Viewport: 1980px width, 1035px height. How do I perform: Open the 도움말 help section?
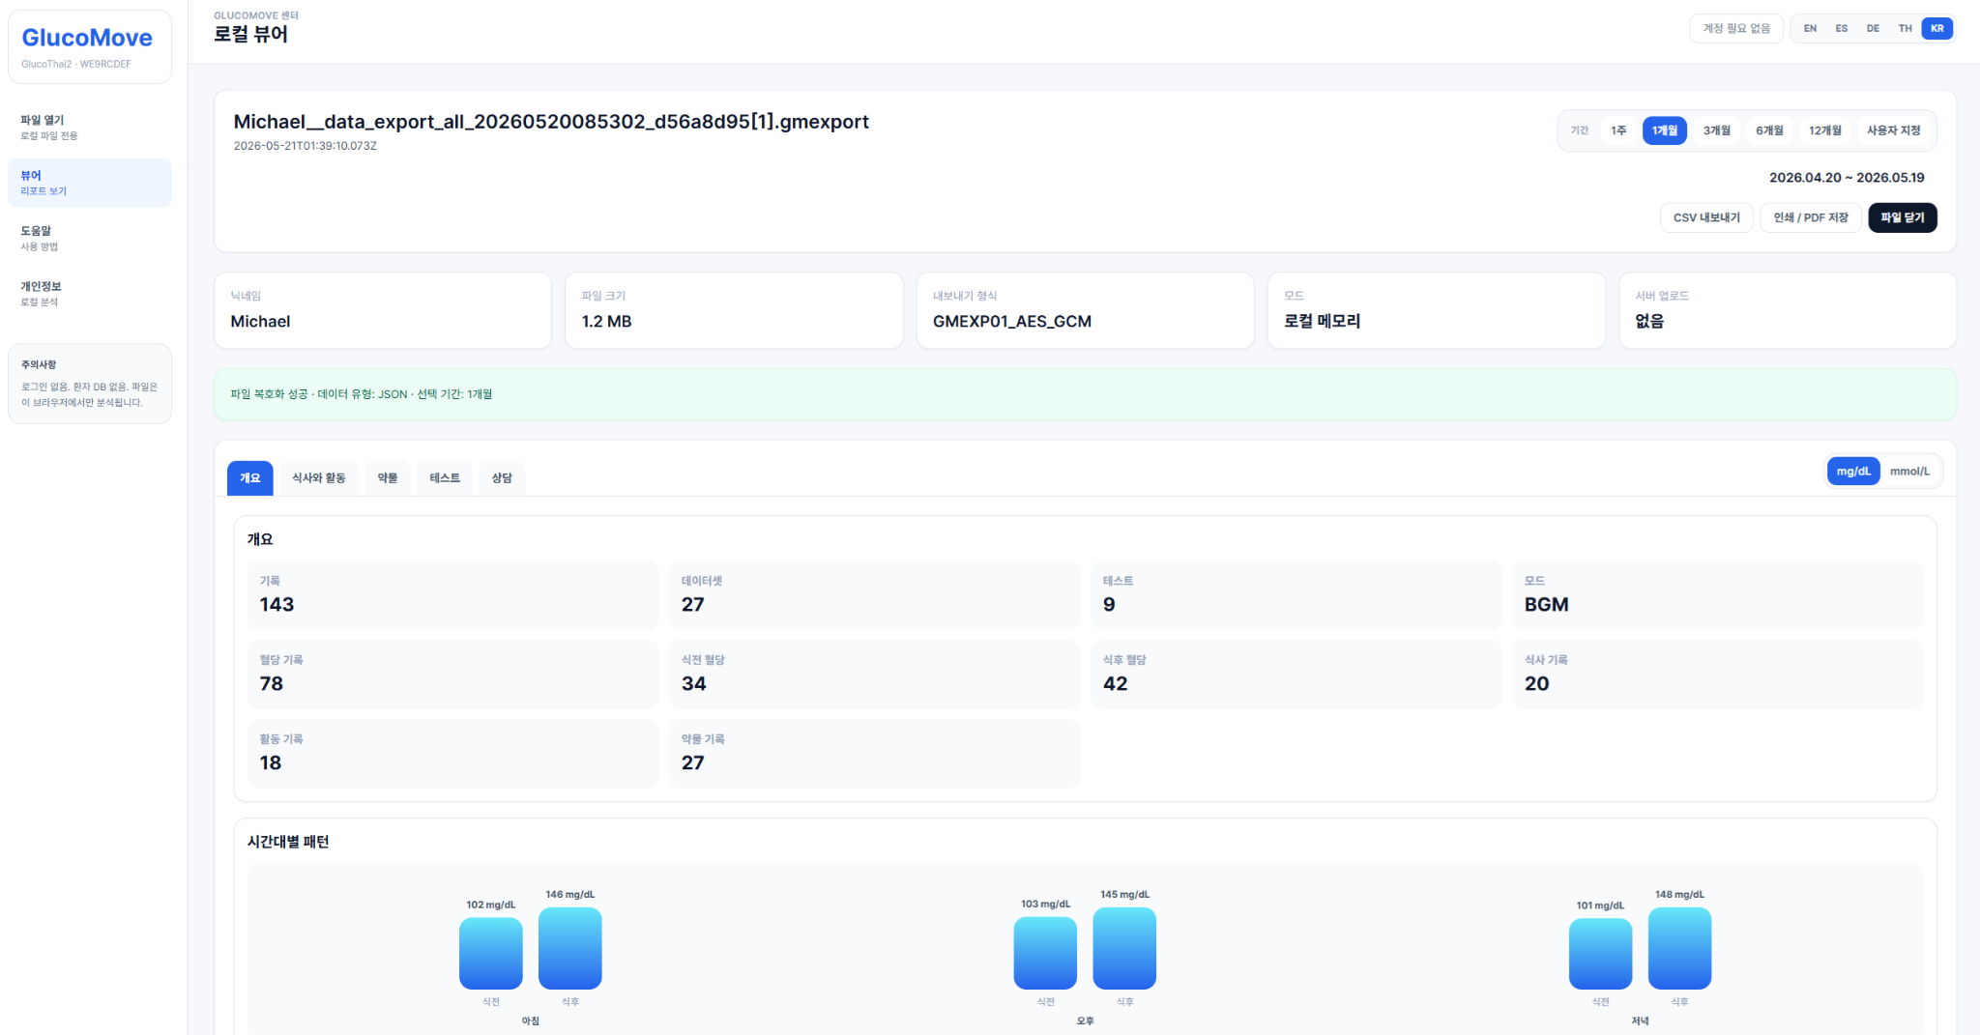[x=89, y=238]
